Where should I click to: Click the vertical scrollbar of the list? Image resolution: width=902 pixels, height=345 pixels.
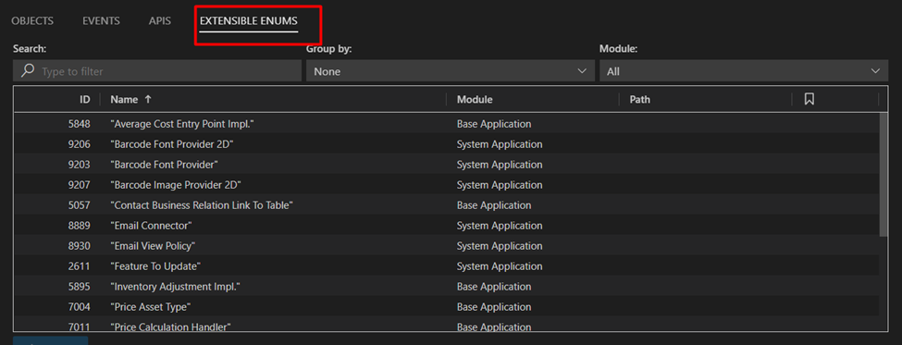pos(883,174)
